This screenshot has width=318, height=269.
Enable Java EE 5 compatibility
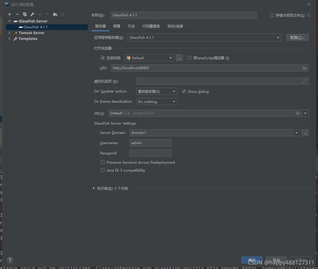103,170
